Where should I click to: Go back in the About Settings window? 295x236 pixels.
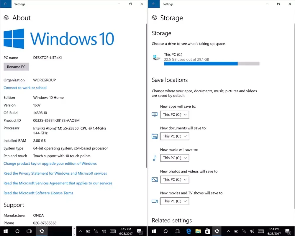(6, 4)
